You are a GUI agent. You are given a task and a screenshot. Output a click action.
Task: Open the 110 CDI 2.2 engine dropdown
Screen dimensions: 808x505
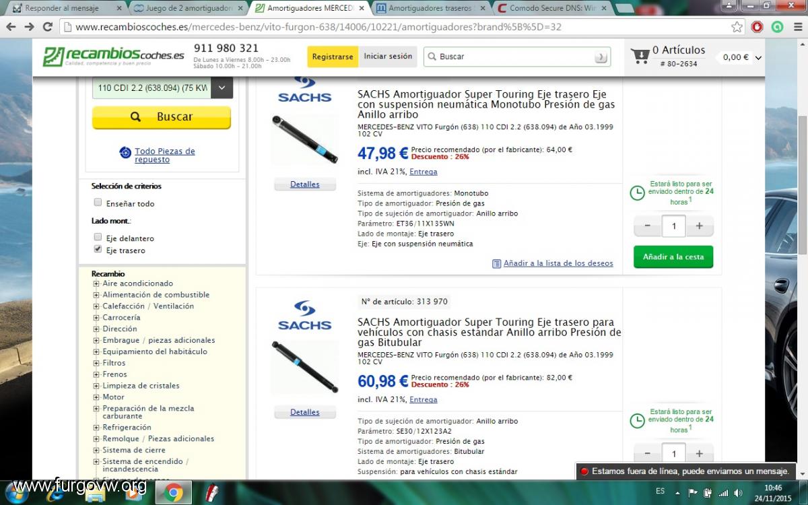point(162,88)
